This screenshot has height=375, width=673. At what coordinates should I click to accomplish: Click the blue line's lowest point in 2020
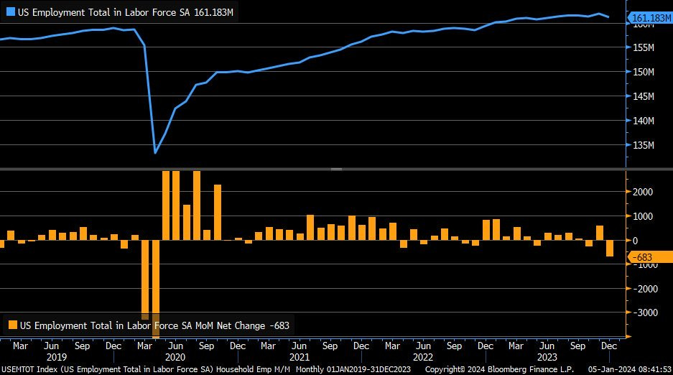pos(155,152)
